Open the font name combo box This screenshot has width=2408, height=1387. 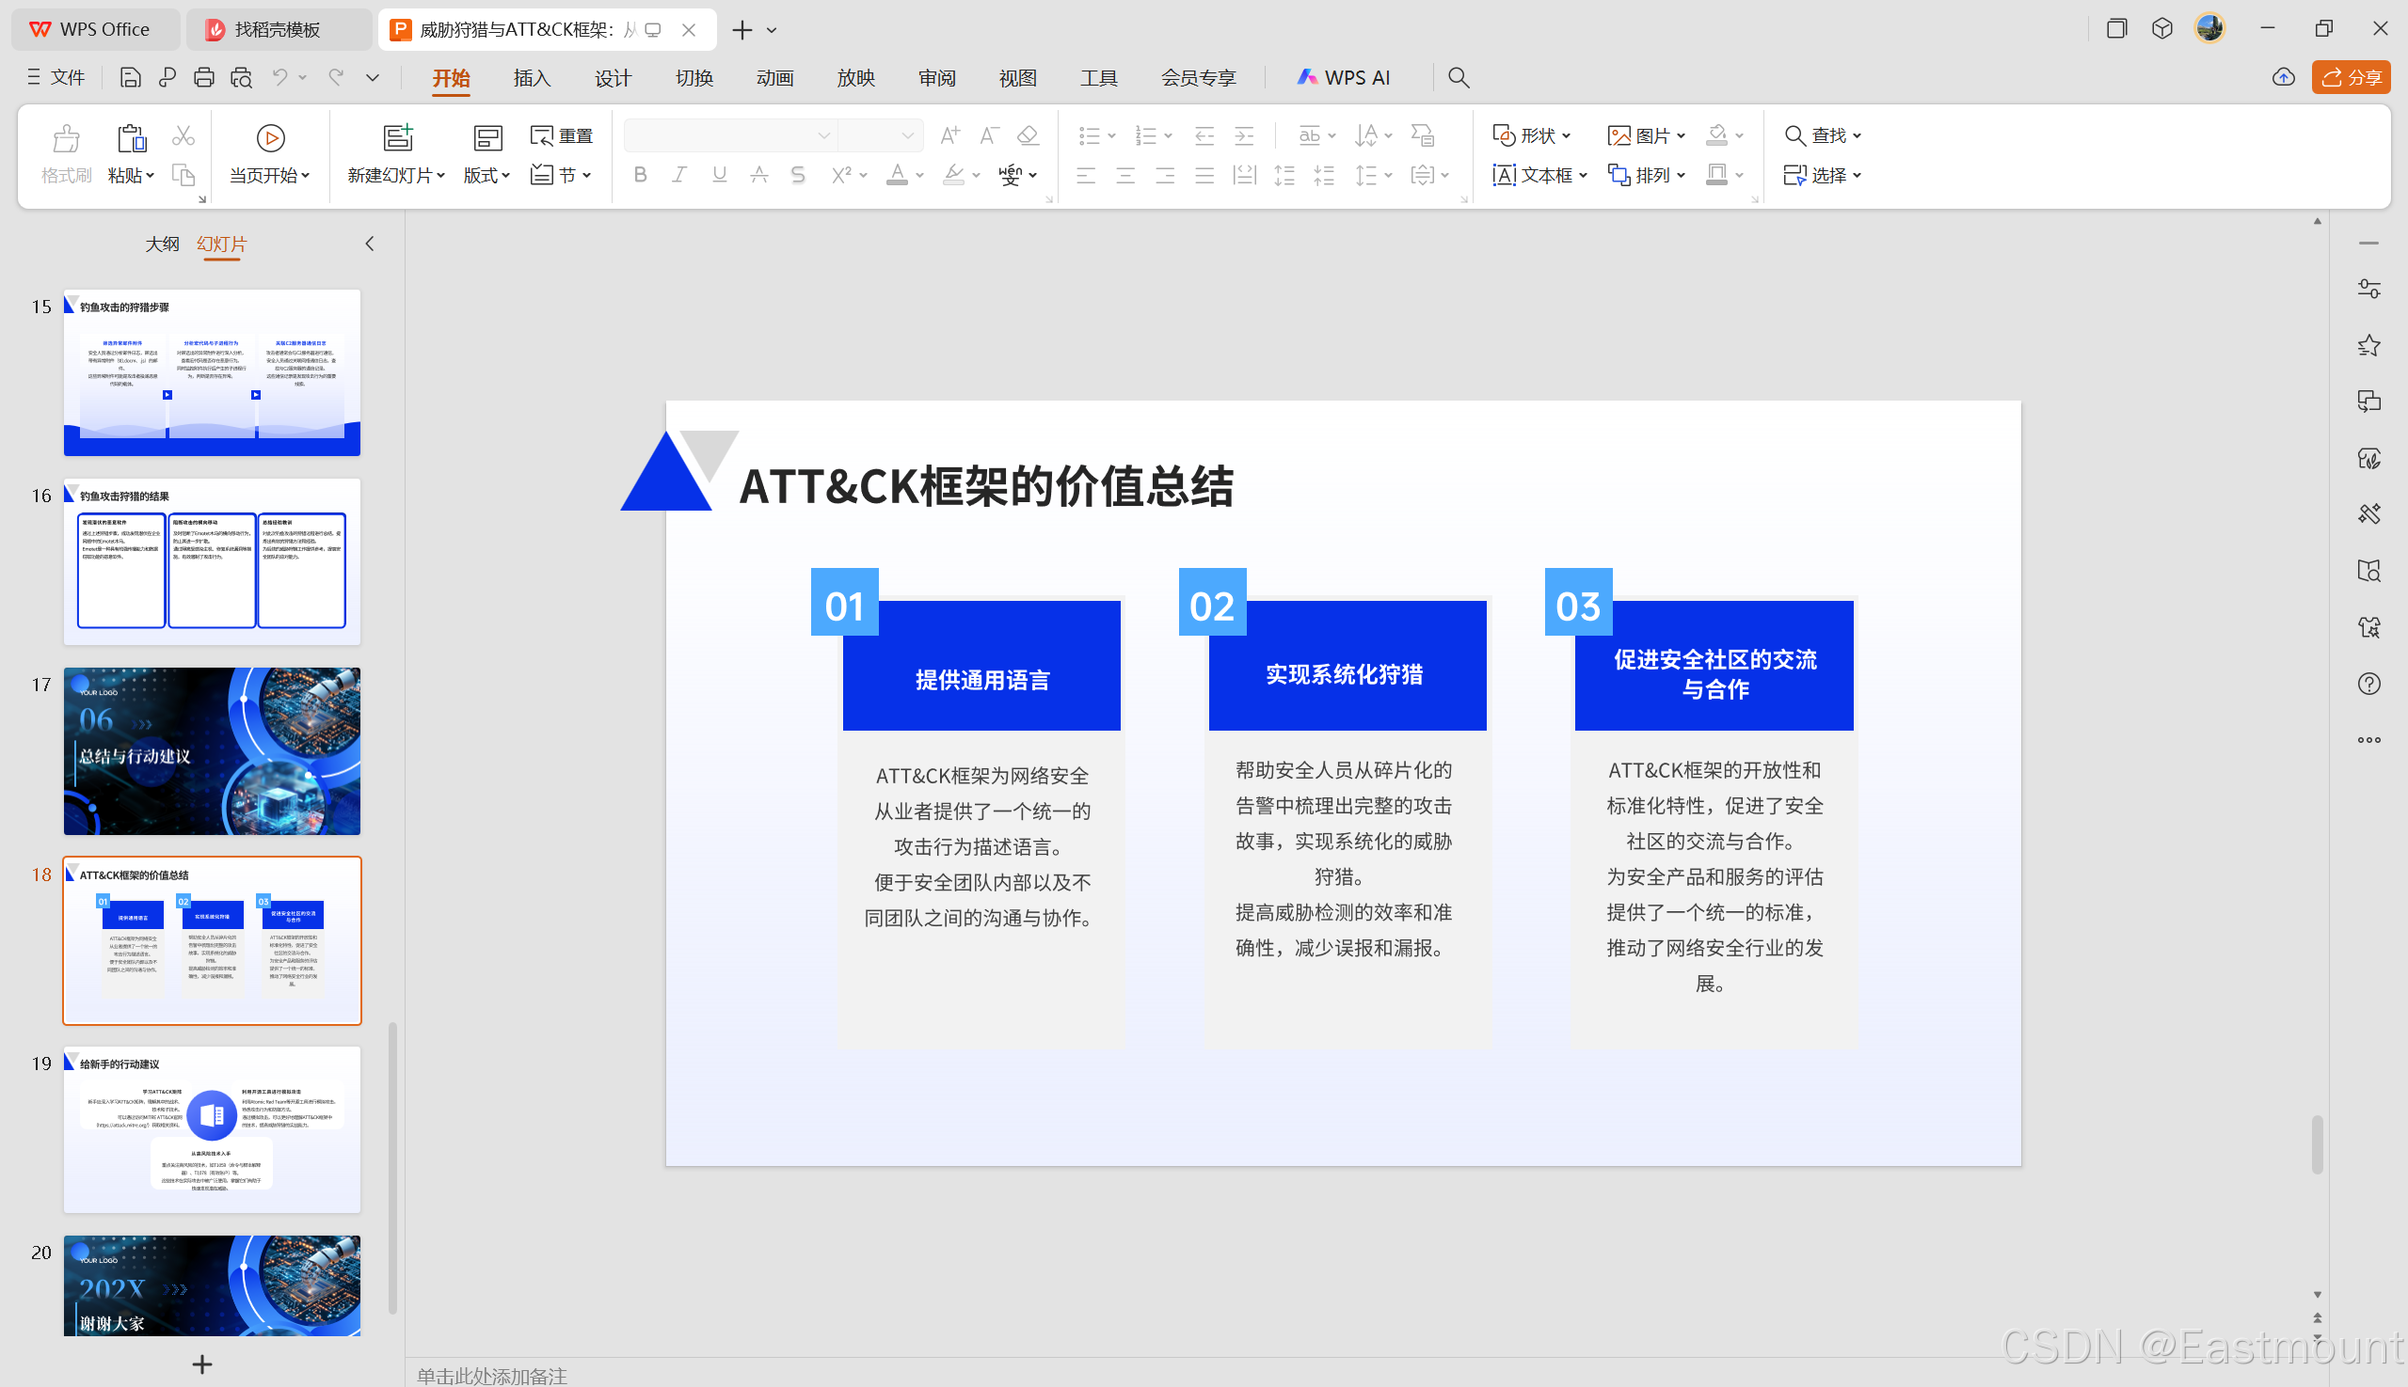[729, 135]
